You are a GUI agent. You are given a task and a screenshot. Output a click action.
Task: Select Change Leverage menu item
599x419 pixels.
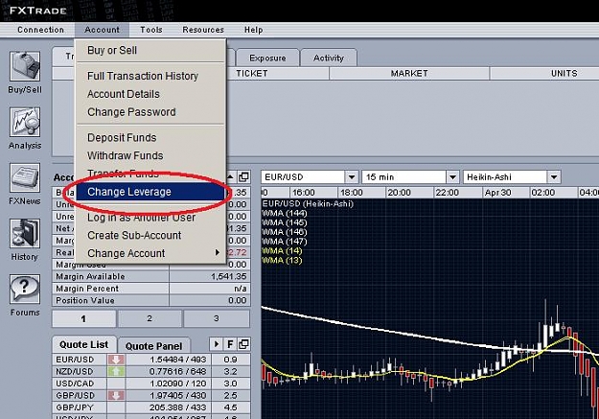(150, 192)
